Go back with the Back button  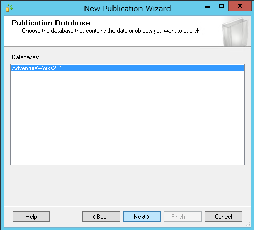(x=101, y=216)
